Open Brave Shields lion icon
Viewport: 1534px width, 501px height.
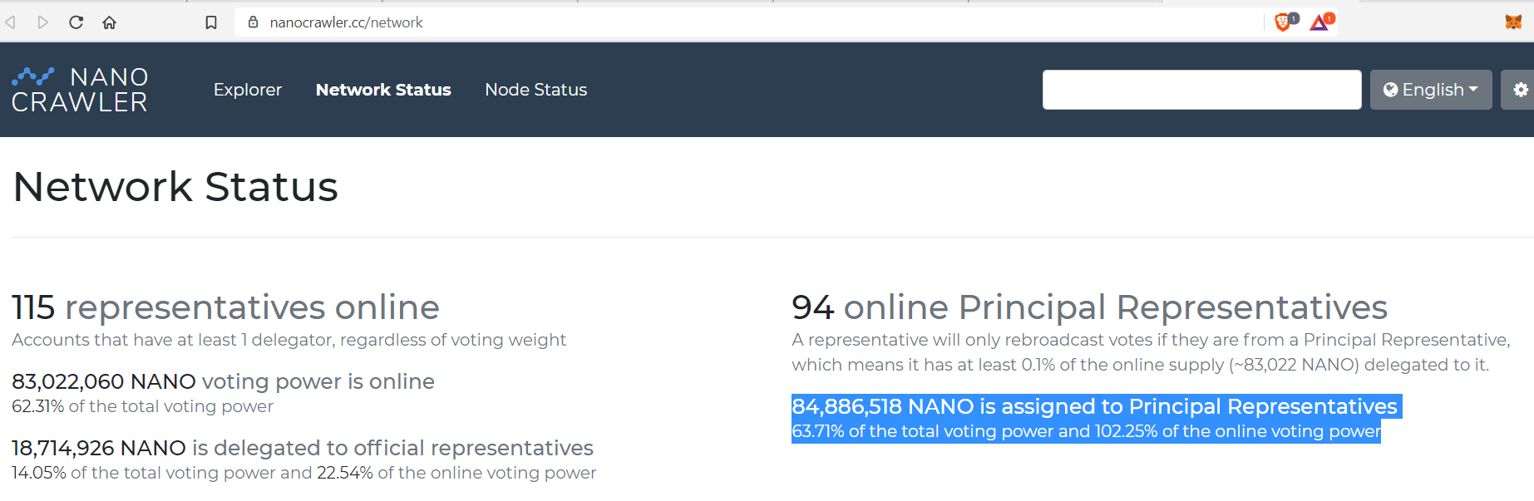[1285, 22]
